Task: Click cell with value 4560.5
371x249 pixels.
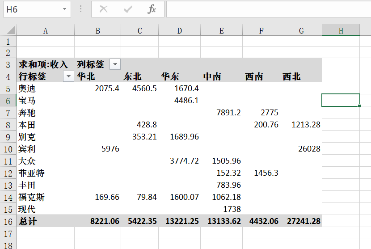Action: click(140, 89)
